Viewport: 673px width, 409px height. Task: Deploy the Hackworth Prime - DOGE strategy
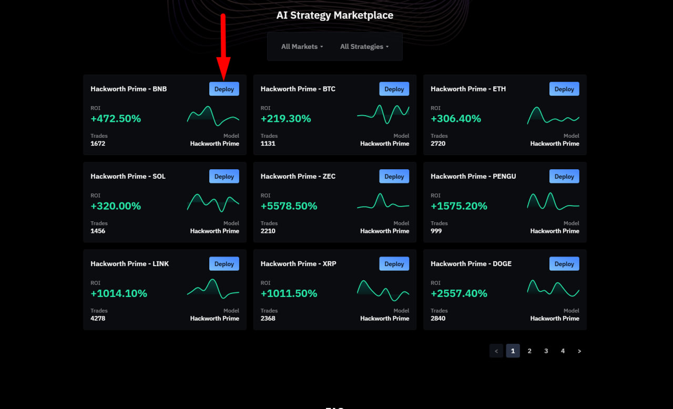click(x=564, y=264)
